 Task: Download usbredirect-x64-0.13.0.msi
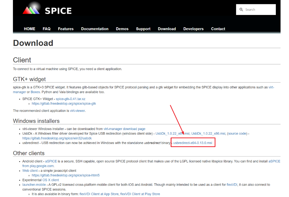tap(193, 143)
